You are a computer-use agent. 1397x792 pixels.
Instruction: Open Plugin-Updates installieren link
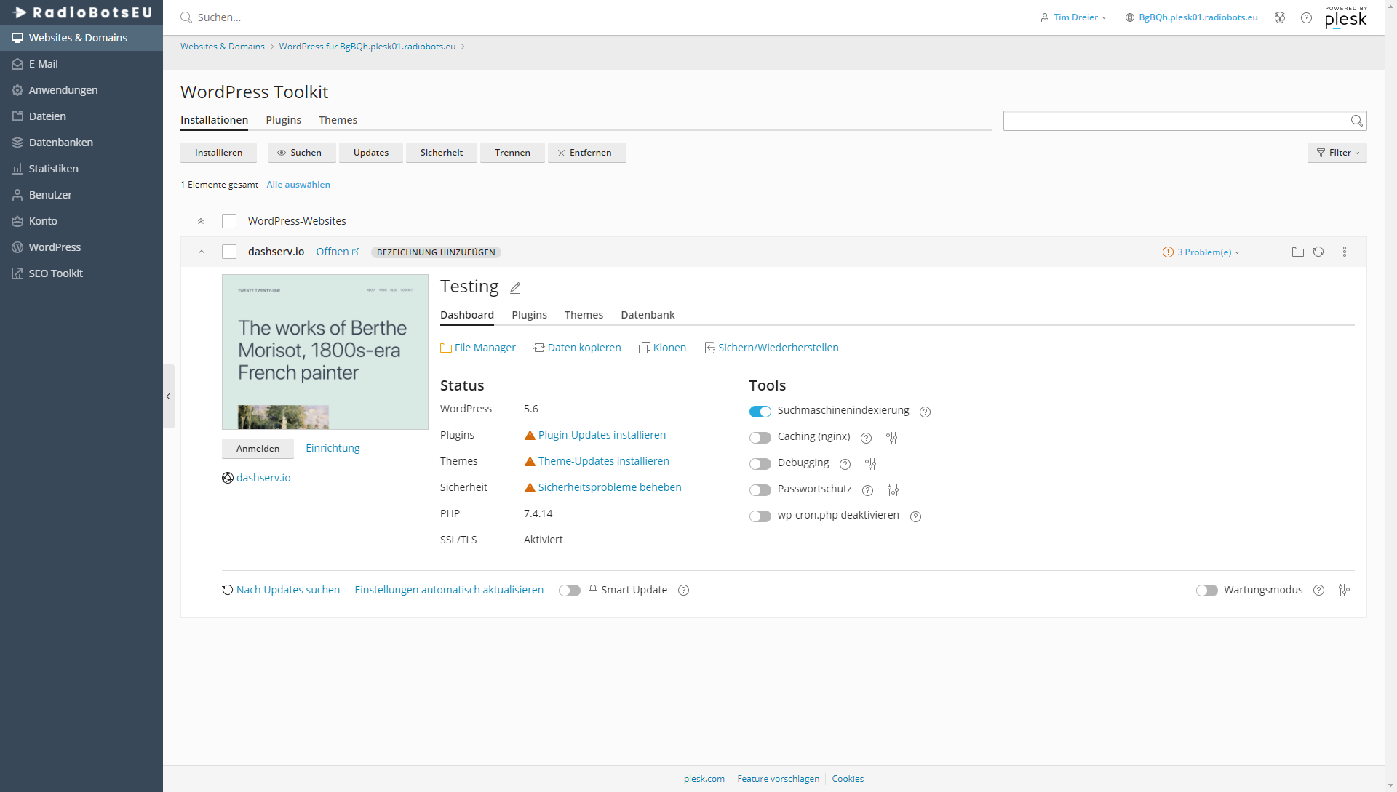(x=602, y=435)
